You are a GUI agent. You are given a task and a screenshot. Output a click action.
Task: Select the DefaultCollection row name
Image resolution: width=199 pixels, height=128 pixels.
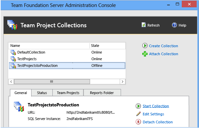click(31, 52)
